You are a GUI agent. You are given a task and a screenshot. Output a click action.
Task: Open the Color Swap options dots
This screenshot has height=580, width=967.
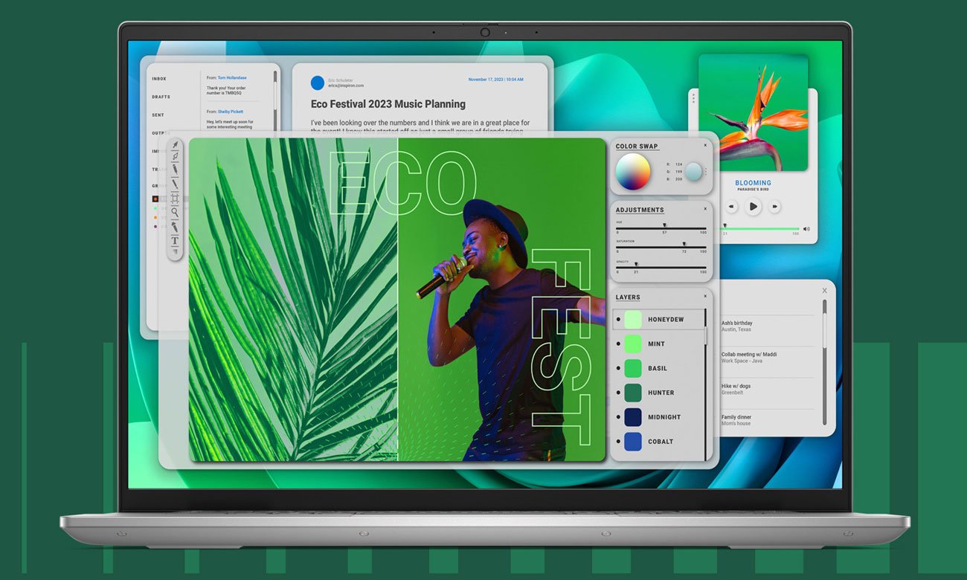click(706, 172)
